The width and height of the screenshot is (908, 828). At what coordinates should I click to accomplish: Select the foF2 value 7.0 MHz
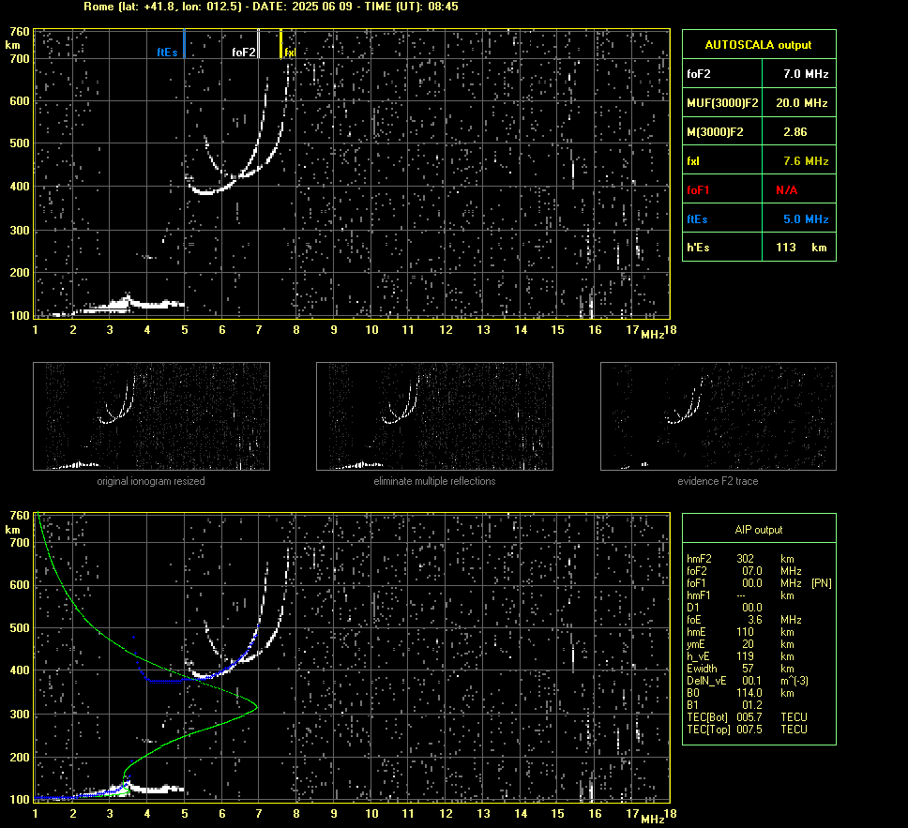(x=806, y=74)
